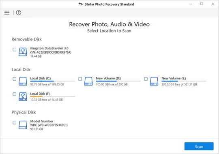219x154 pixels.
Task: Click the New Volume (E:) drive icon
Action: click(154, 81)
